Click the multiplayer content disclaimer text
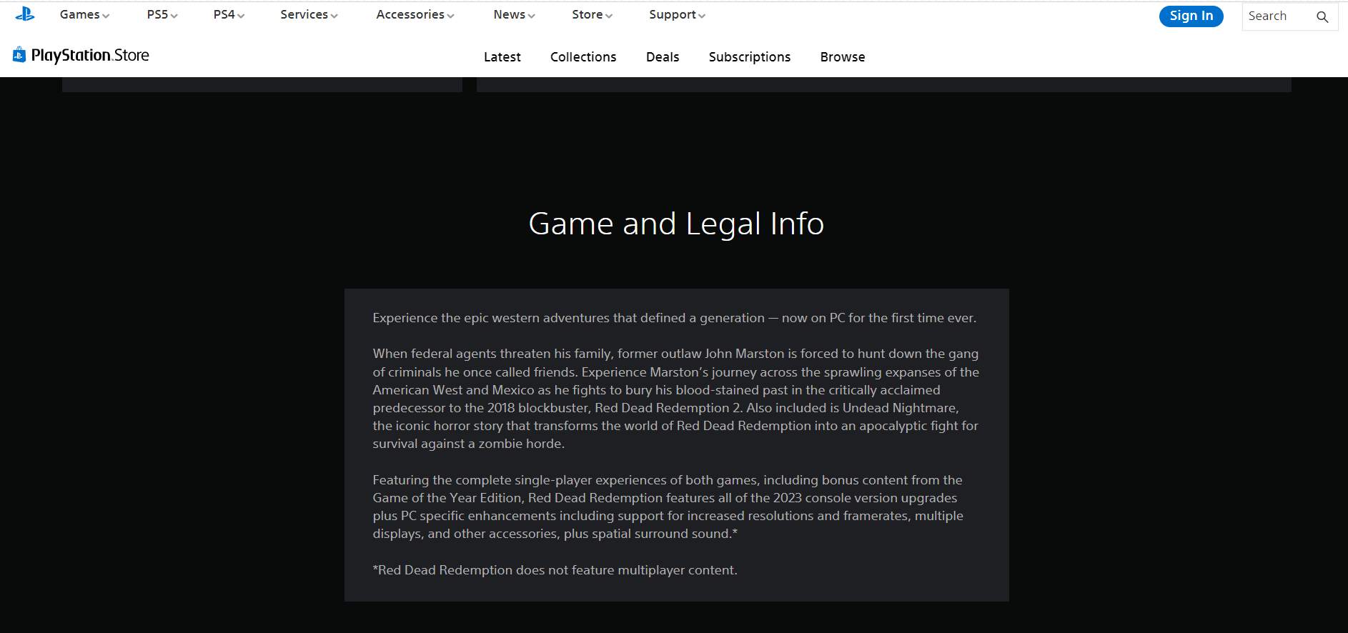The height and width of the screenshot is (633, 1348). tap(555, 570)
